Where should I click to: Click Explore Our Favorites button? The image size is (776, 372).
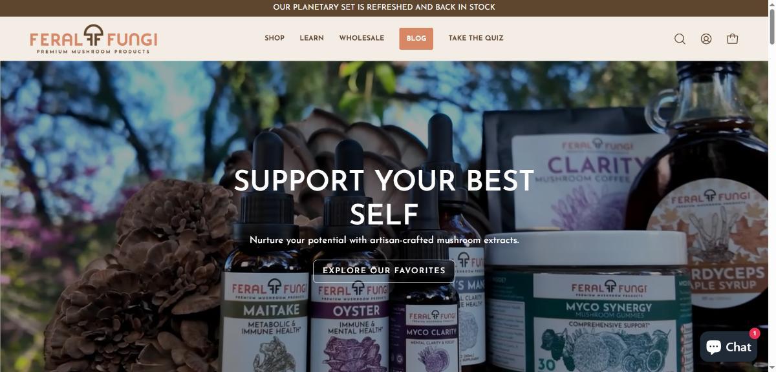[384, 271]
